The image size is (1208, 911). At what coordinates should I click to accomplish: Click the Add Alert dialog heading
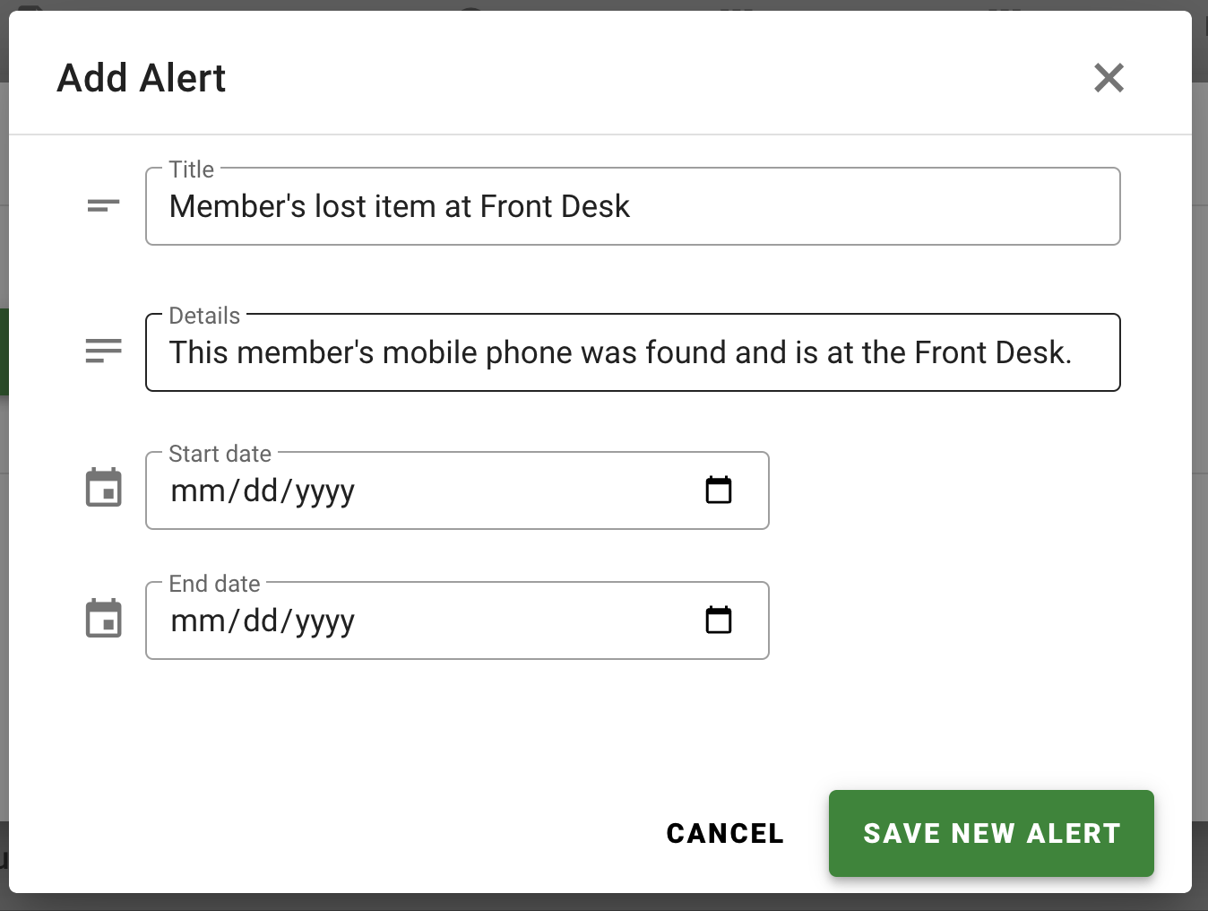[142, 78]
